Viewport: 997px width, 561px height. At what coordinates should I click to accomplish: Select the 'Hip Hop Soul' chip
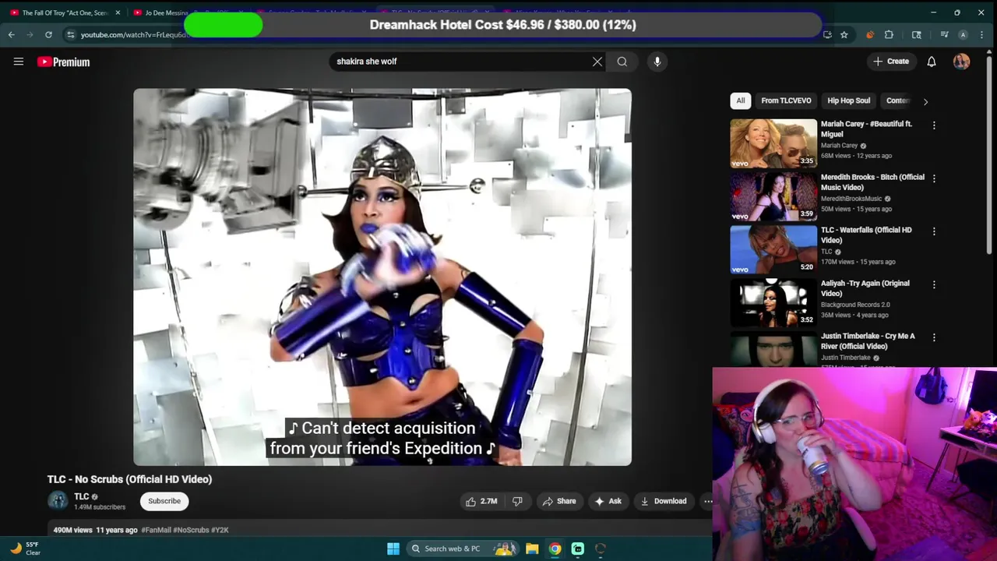click(848, 101)
